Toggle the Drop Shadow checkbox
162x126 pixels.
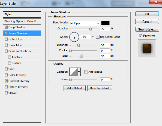point(6,27)
